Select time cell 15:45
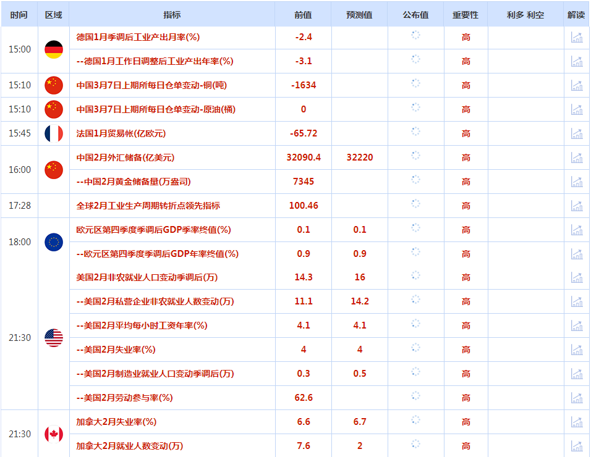Viewport: 591px width, 457px height. [20, 133]
